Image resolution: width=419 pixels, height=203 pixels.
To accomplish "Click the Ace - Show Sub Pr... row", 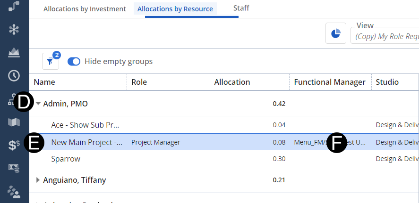I will [85, 125].
